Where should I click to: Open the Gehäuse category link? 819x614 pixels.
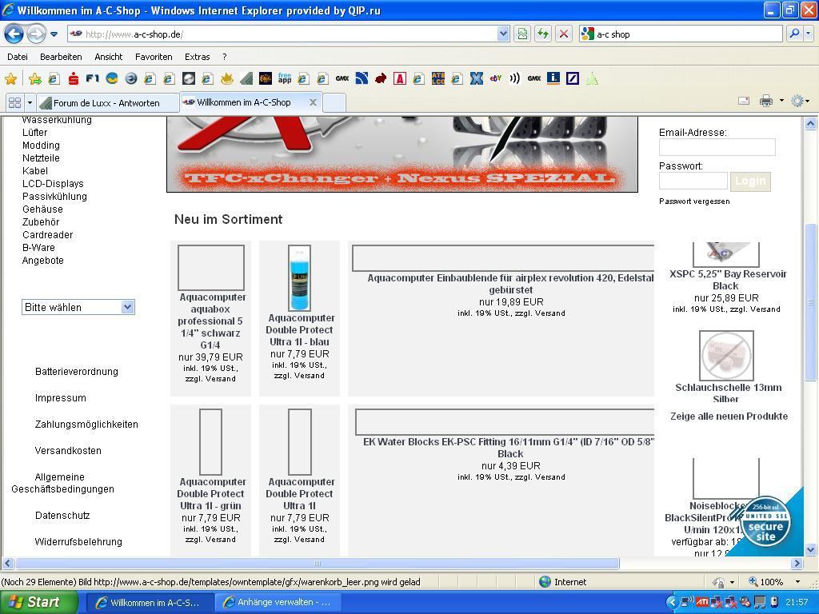click(42, 209)
